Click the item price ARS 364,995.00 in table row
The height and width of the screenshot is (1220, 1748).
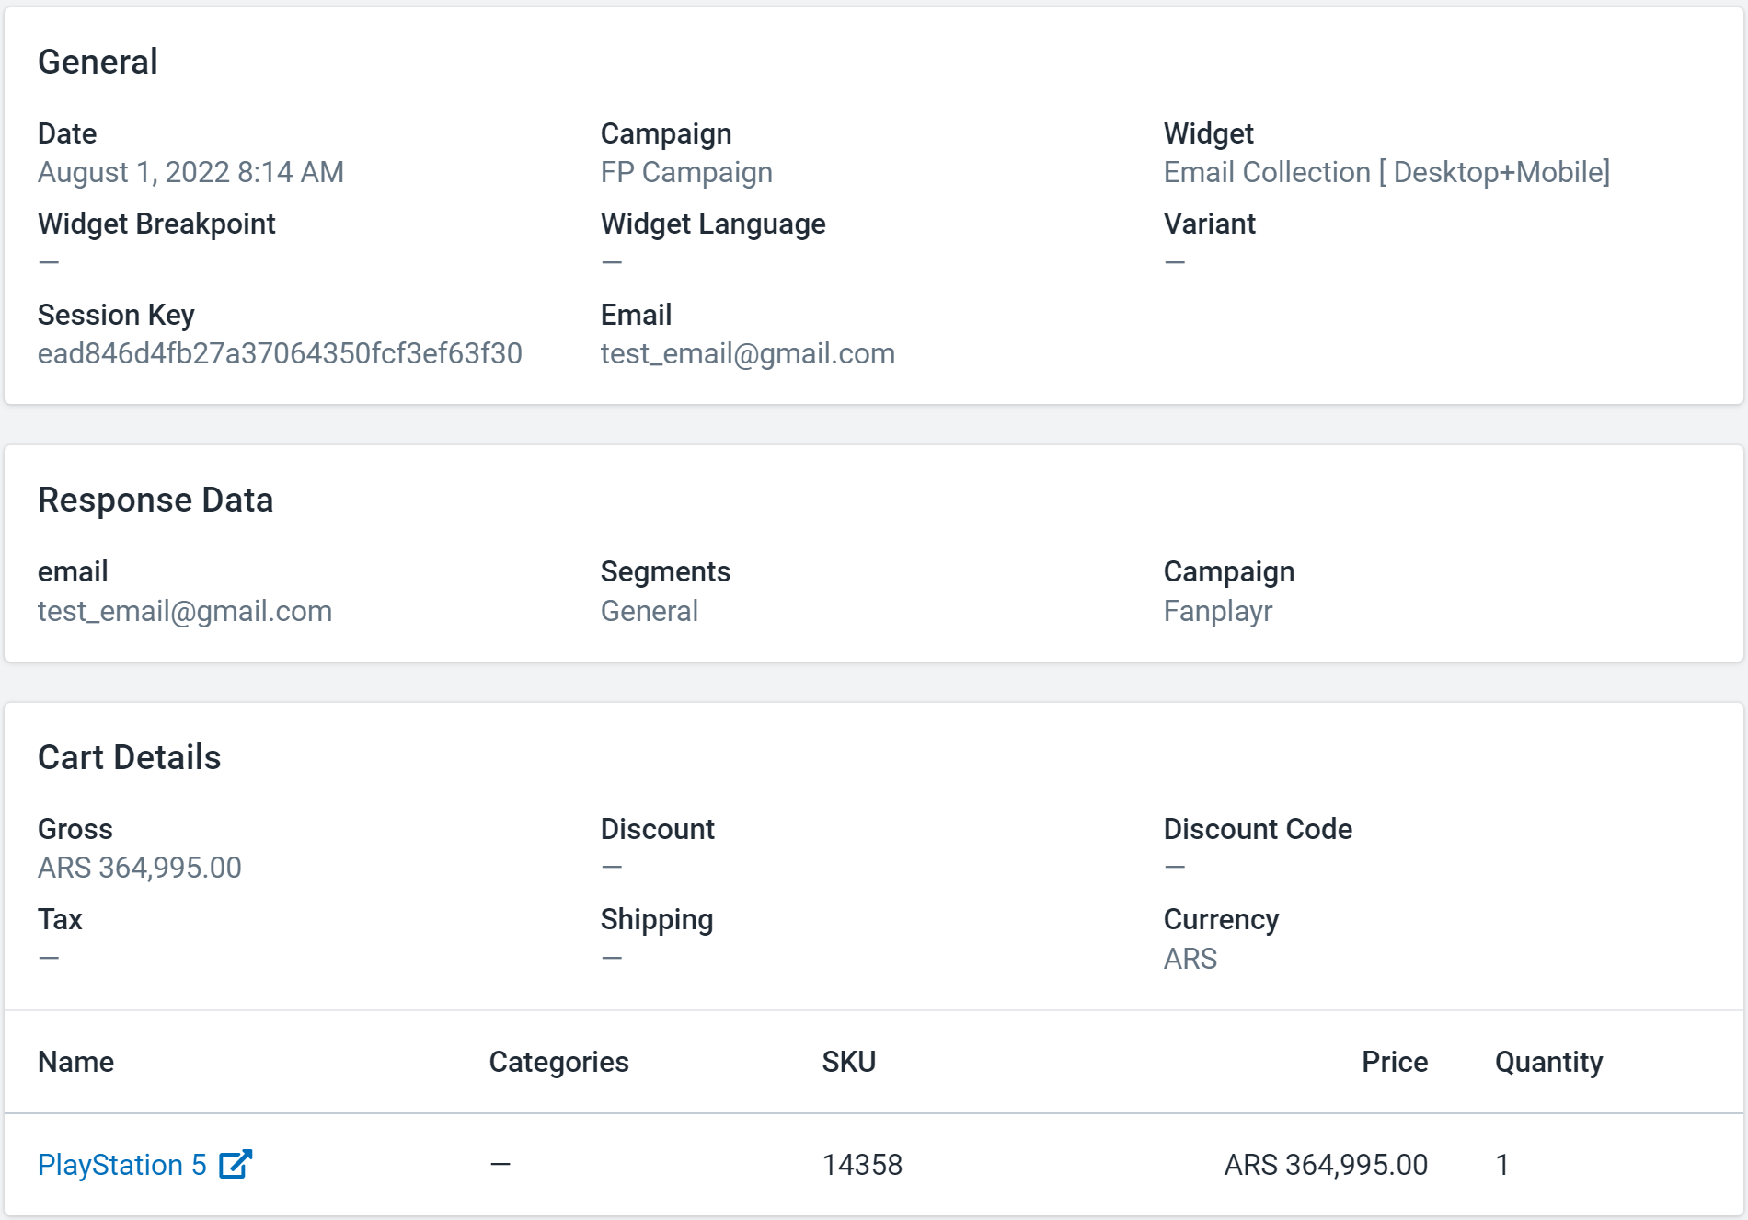[1325, 1165]
